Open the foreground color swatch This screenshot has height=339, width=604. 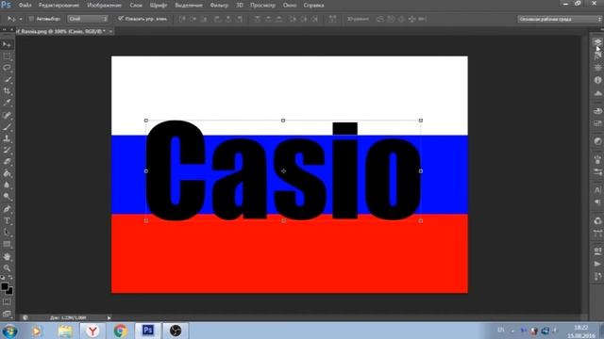[x=5, y=286]
